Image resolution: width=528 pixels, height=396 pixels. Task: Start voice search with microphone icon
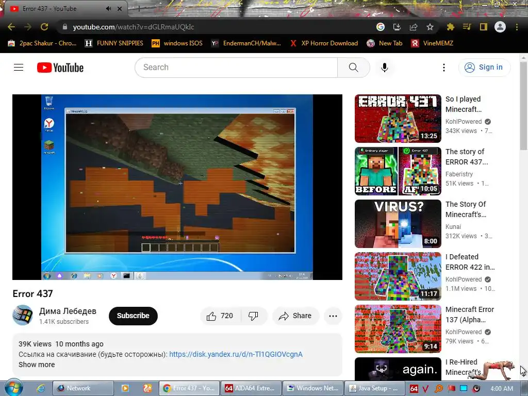pyautogui.click(x=385, y=68)
